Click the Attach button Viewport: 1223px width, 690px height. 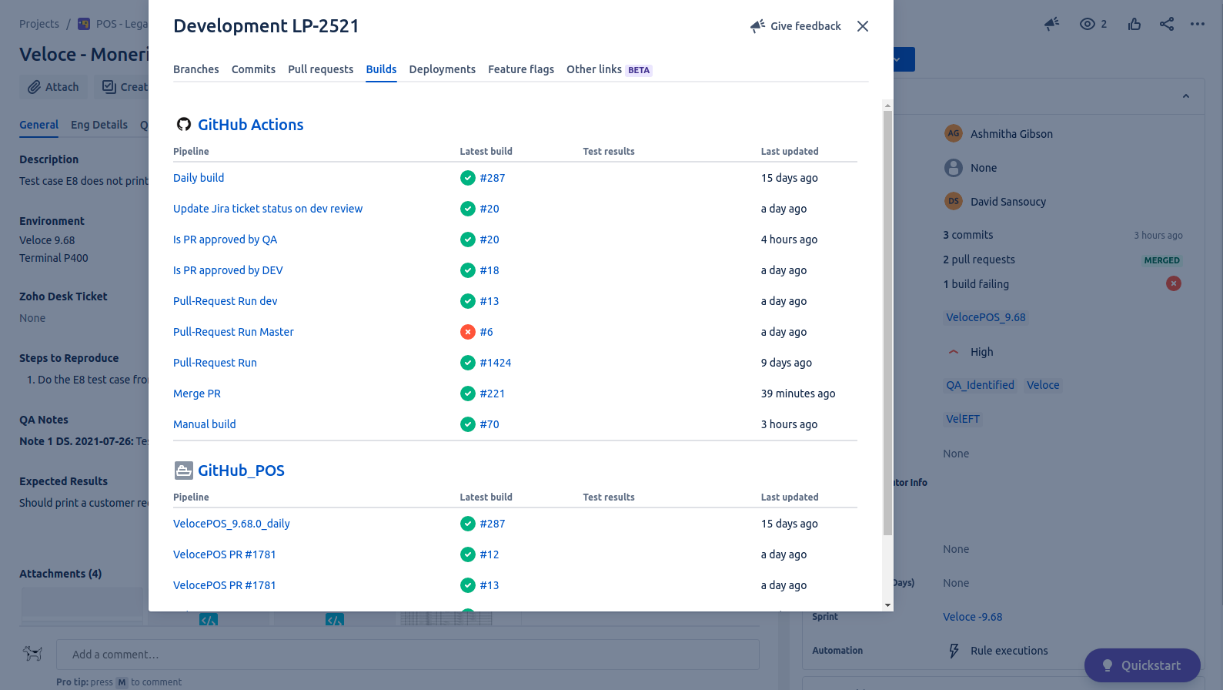[x=54, y=87]
